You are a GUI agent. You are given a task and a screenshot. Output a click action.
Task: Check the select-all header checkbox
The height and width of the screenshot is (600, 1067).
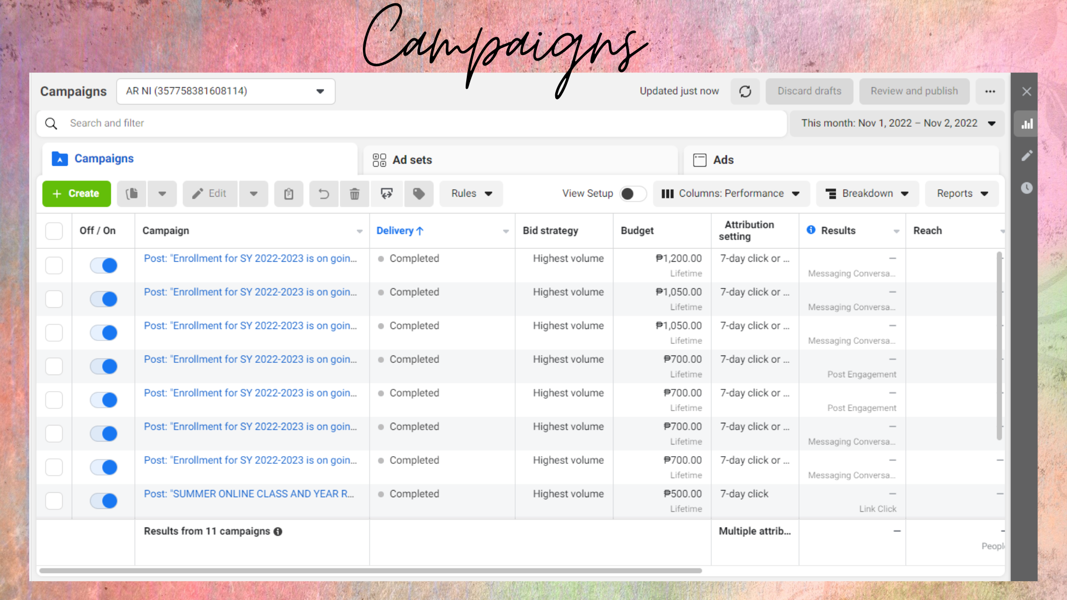point(54,231)
